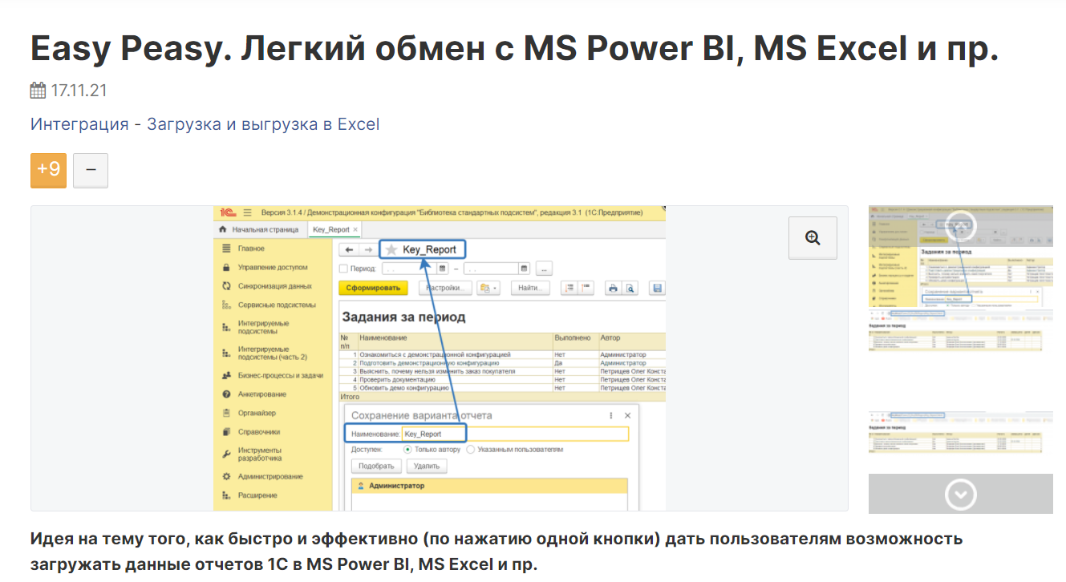Click the Администратор user icon in the save dialog
Viewport: 1066px width, 582px height.
tap(361, 486)
